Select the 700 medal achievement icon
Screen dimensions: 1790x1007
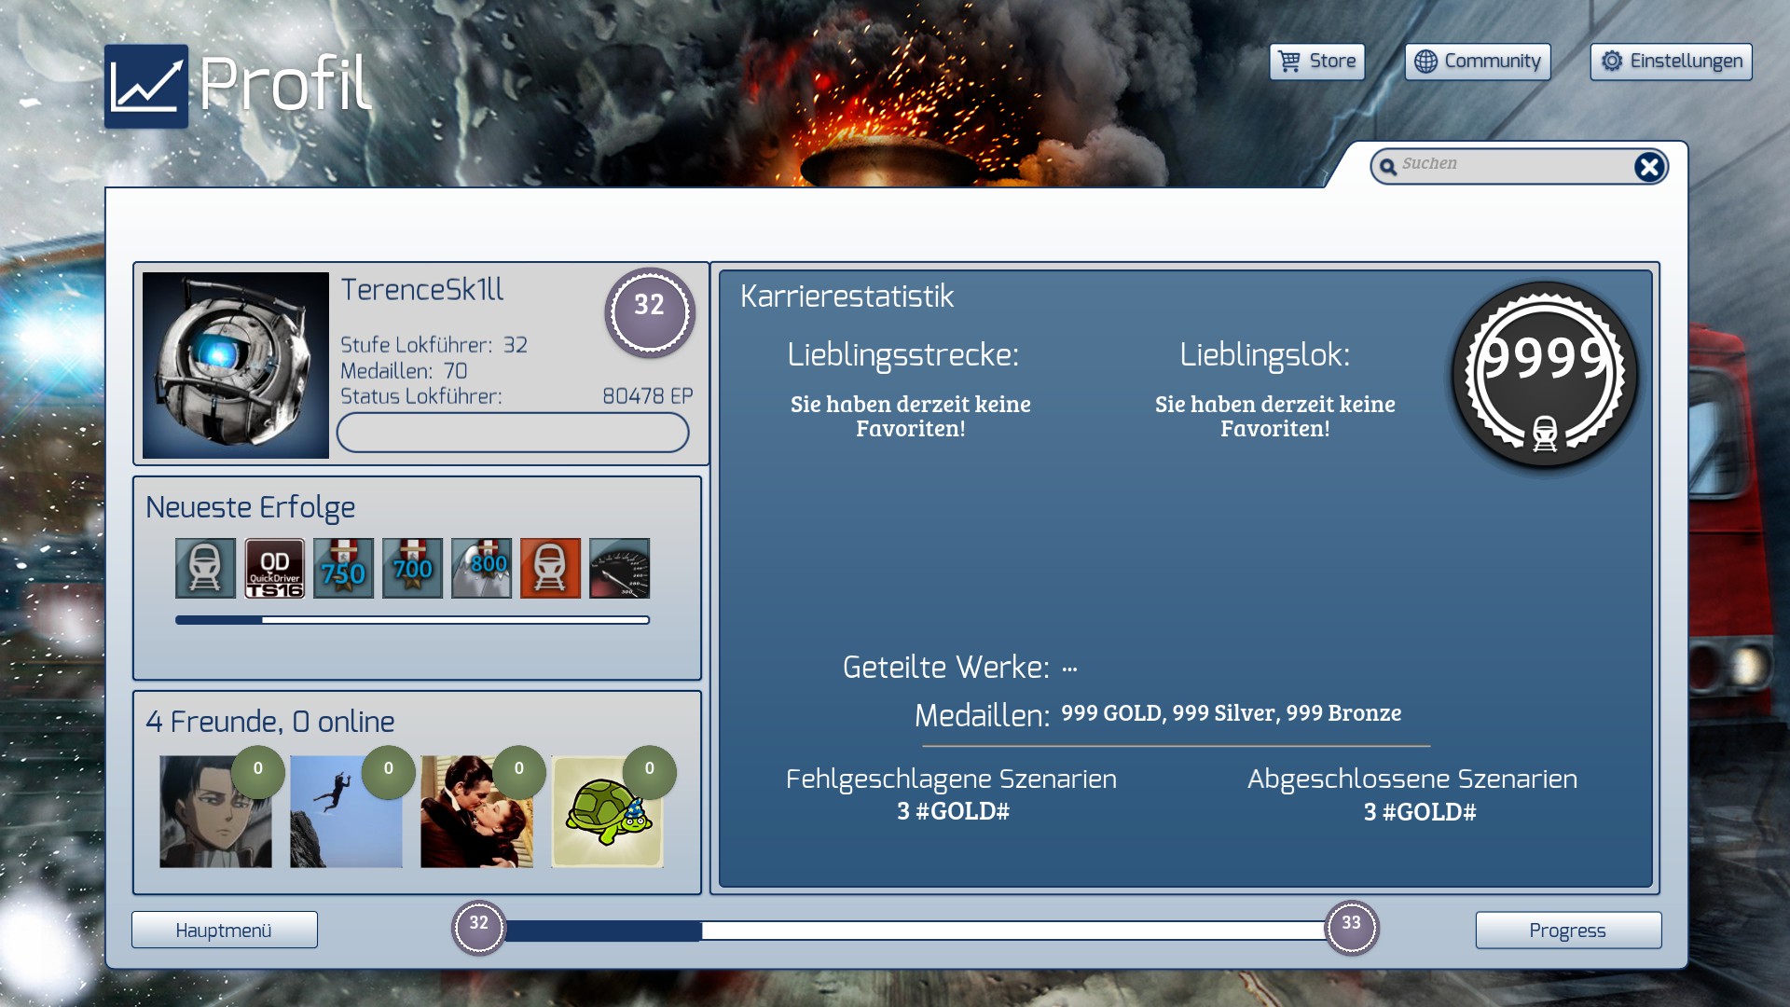tap(412, 568)
